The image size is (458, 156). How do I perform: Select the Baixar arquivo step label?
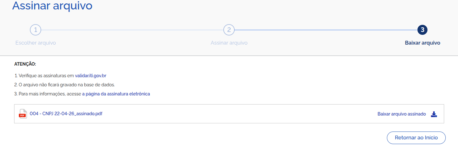coord(422,43)
